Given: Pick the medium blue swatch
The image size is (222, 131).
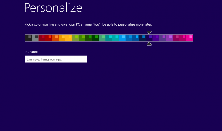Looking at the screenshot, I should [x=129, y=38].
